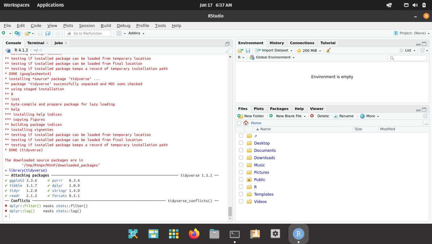
Task: Clear the console with the broom icon
Action: pos(228,50)
